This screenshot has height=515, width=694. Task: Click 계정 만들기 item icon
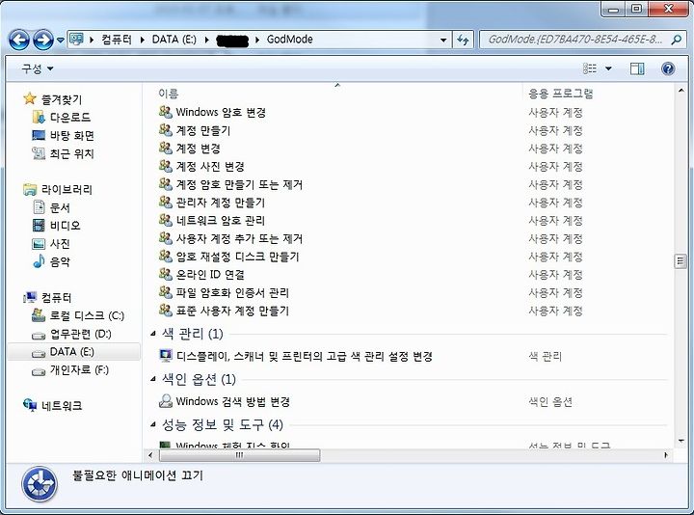pos(166,130)
